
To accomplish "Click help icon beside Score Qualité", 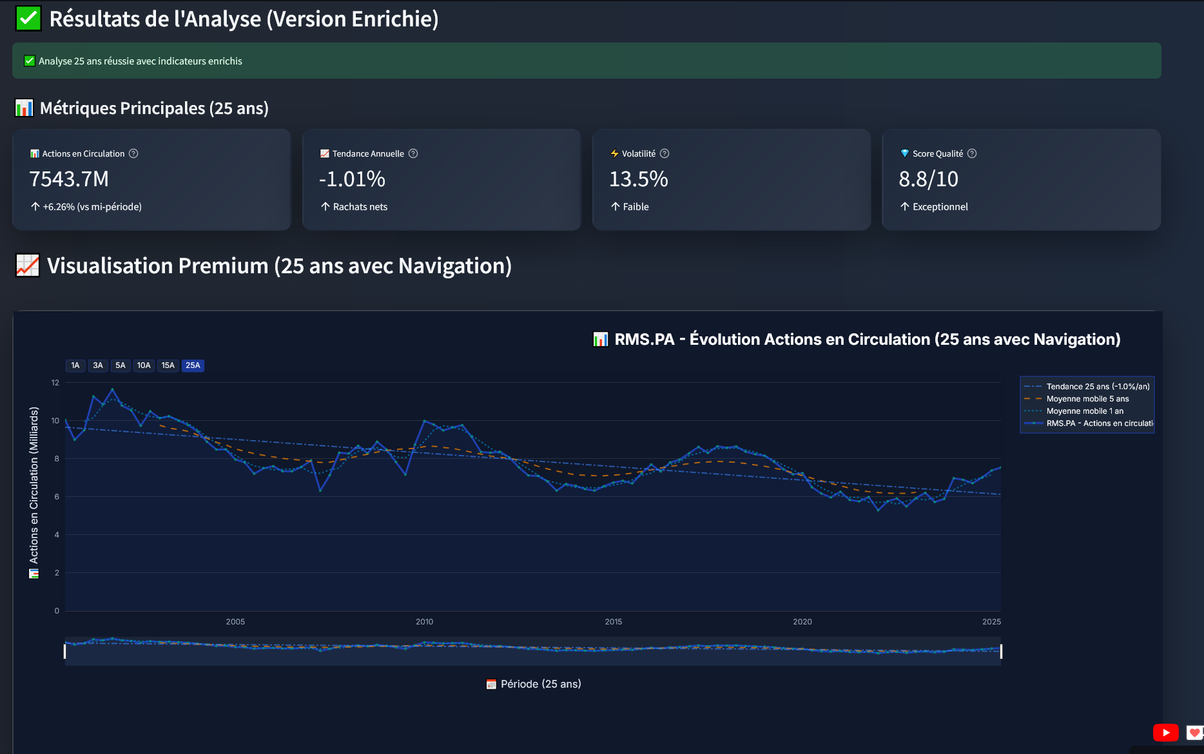I will click(972, 153).
